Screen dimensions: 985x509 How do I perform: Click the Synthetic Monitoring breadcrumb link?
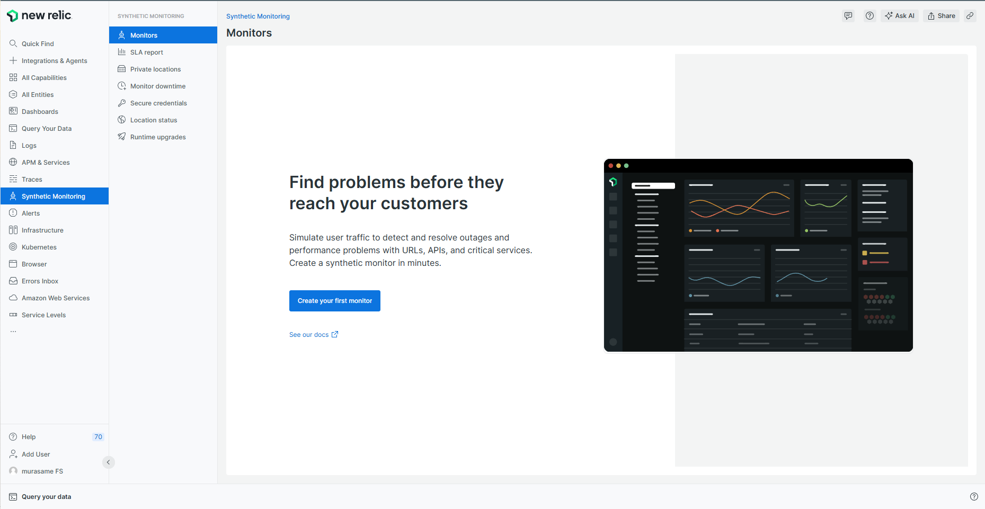pos(258,16)
